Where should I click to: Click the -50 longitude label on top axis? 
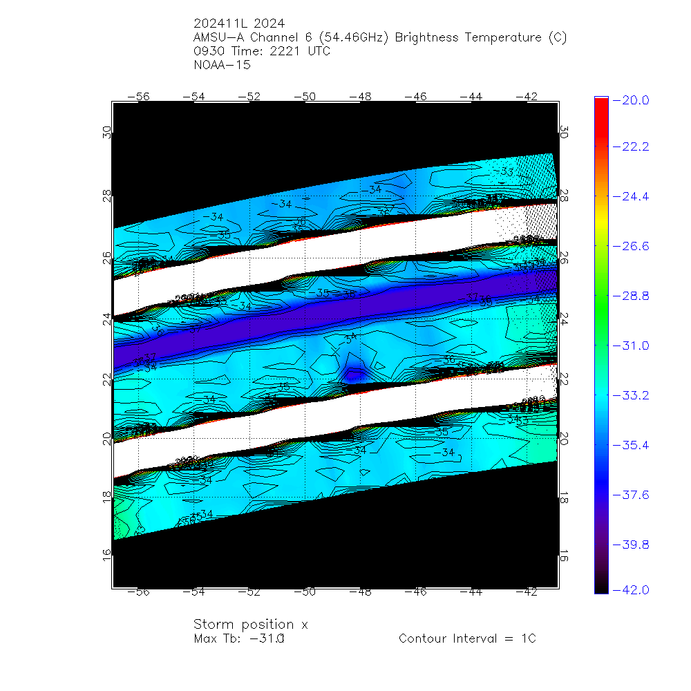(307, 97)
